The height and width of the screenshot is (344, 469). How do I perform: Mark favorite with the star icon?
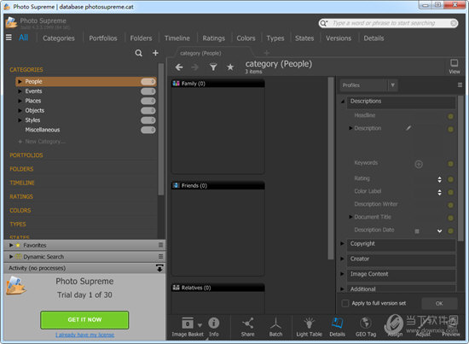tap(230, 67)
